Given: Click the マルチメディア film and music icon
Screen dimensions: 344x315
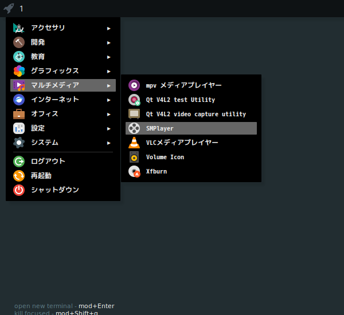Looking at the screenshot, I should point(19,85).
